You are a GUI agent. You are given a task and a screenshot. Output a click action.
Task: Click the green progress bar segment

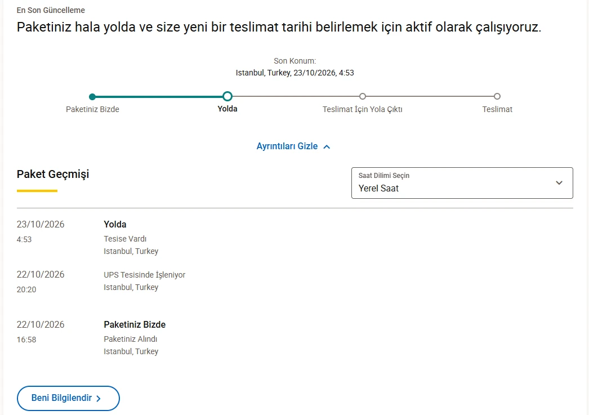[160, 97]
